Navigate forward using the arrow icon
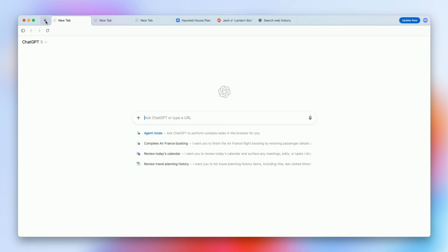 (39, 30)
